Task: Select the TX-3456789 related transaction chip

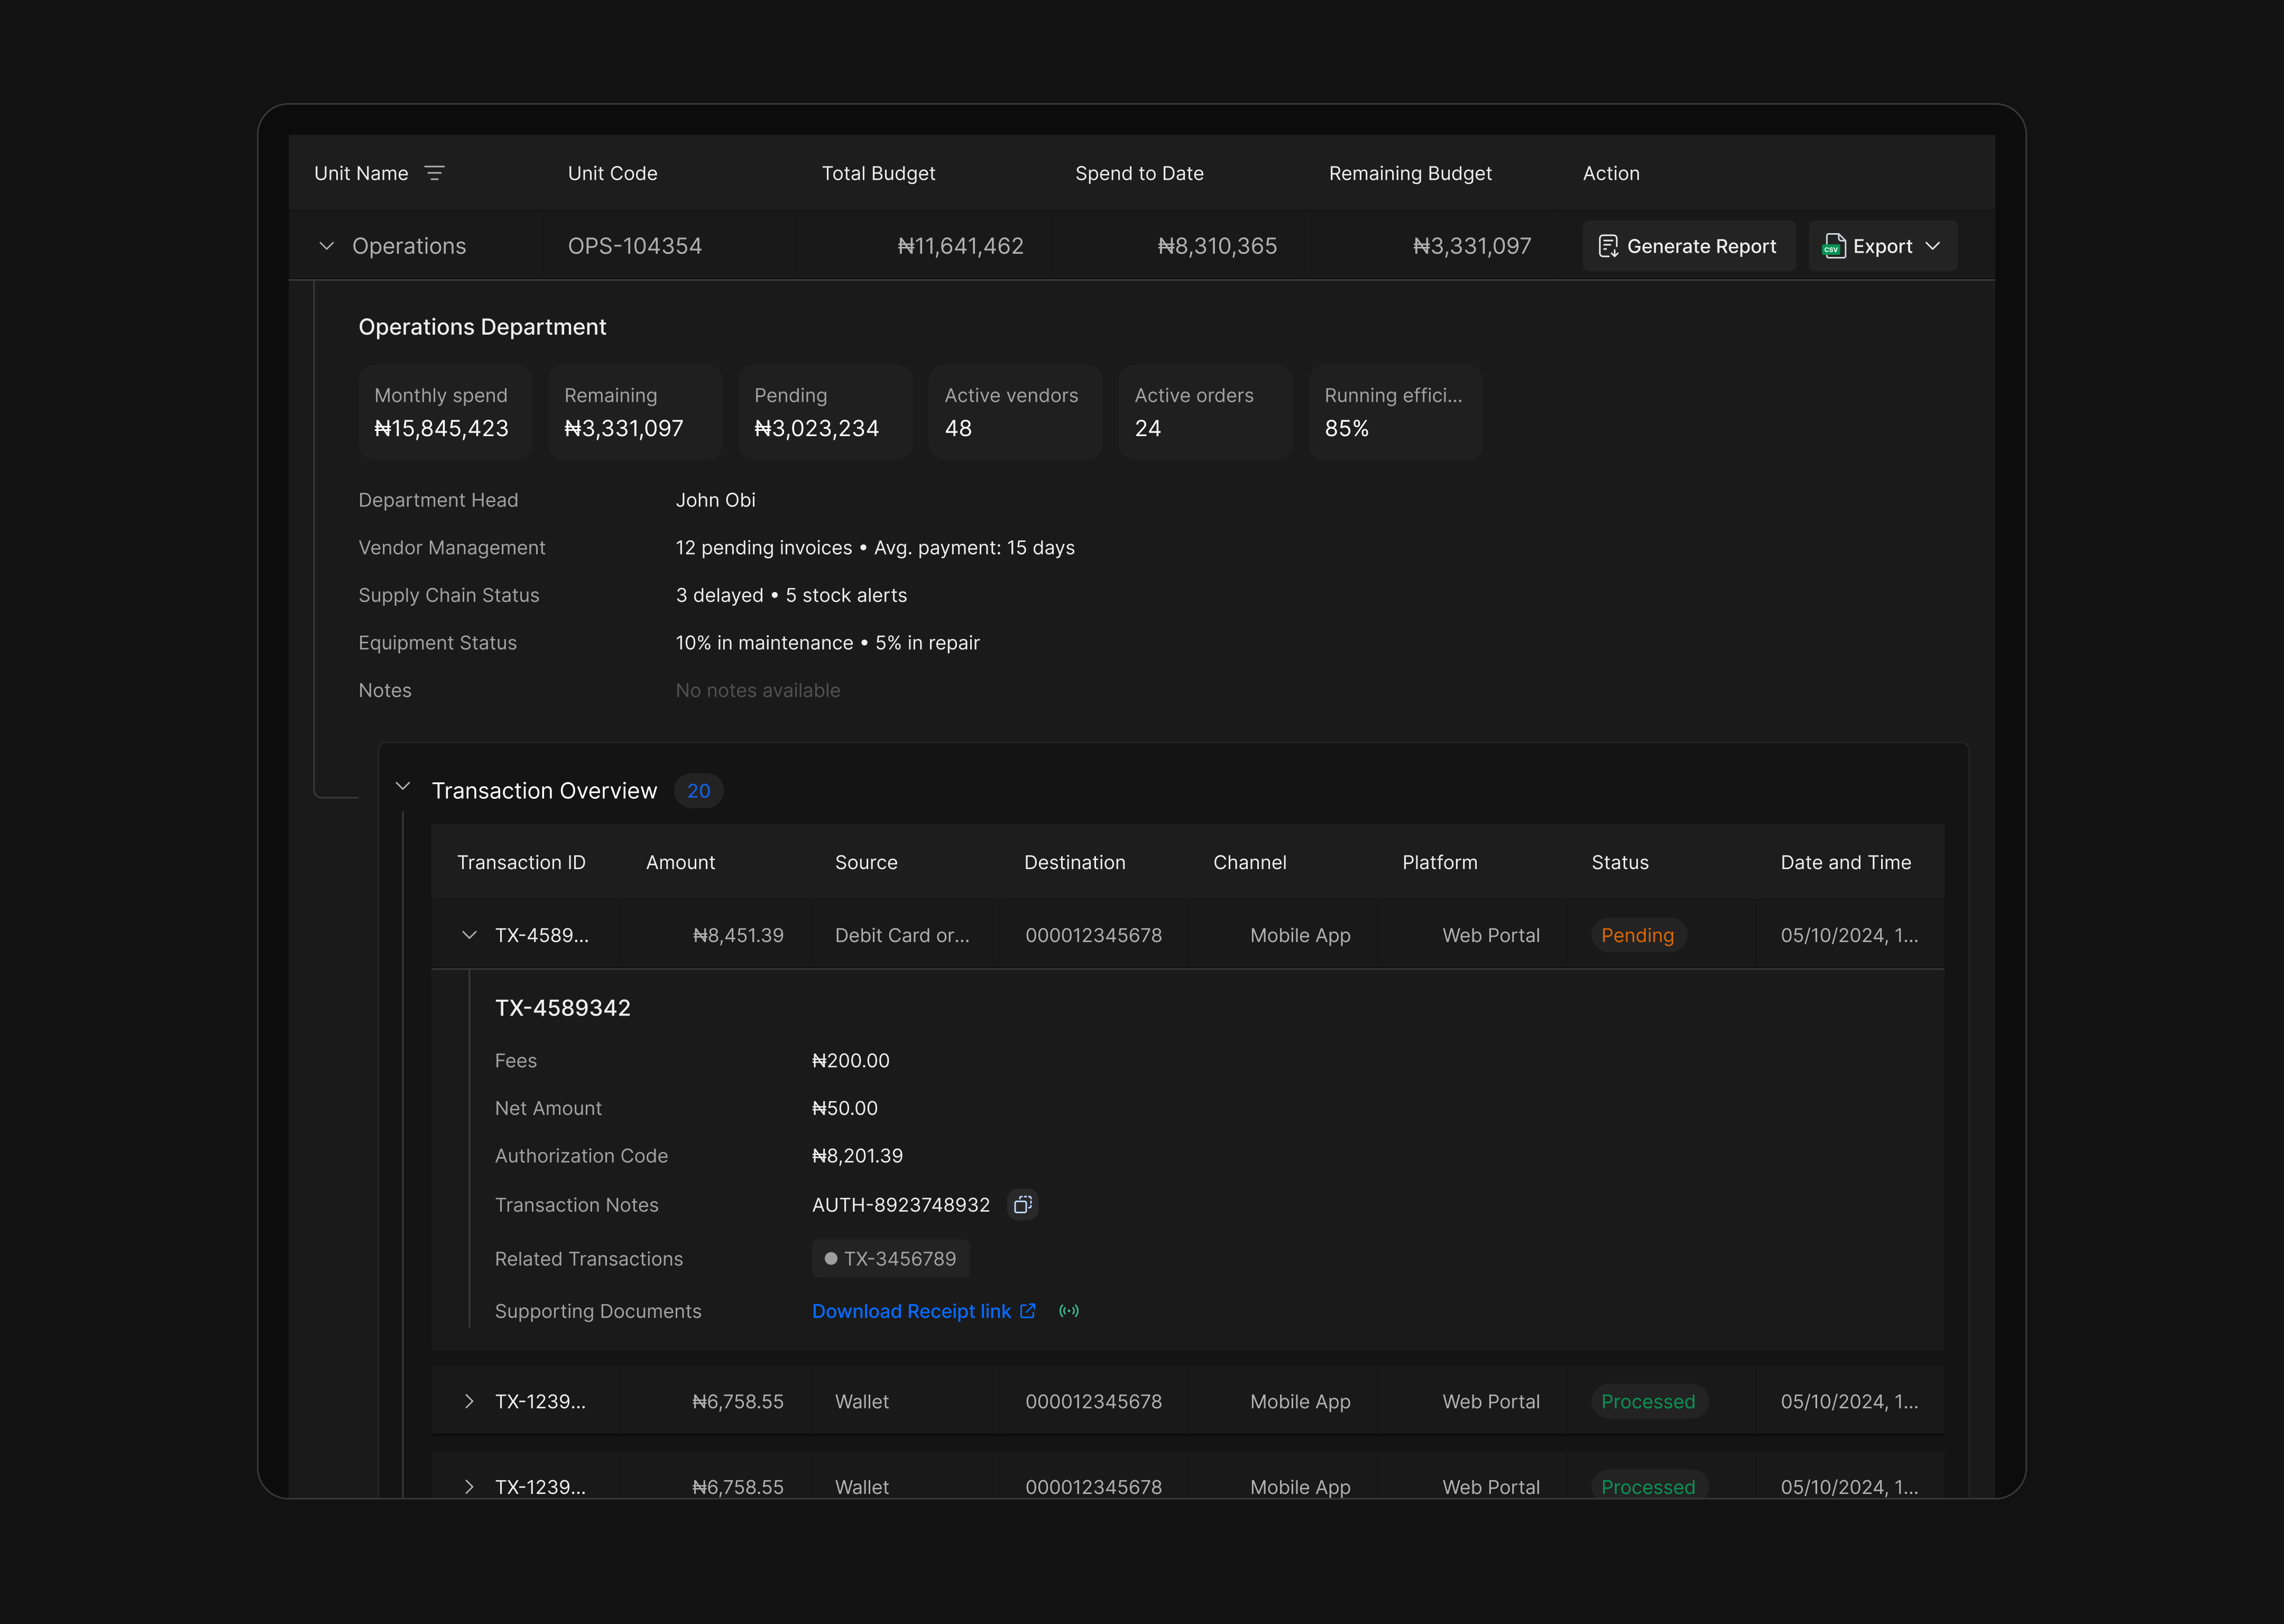Action: click(890, 1258)
